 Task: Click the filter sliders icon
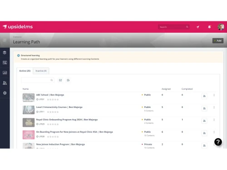pos(60,80)
